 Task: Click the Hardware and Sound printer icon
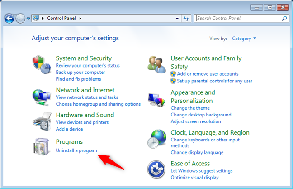[42, 121]
